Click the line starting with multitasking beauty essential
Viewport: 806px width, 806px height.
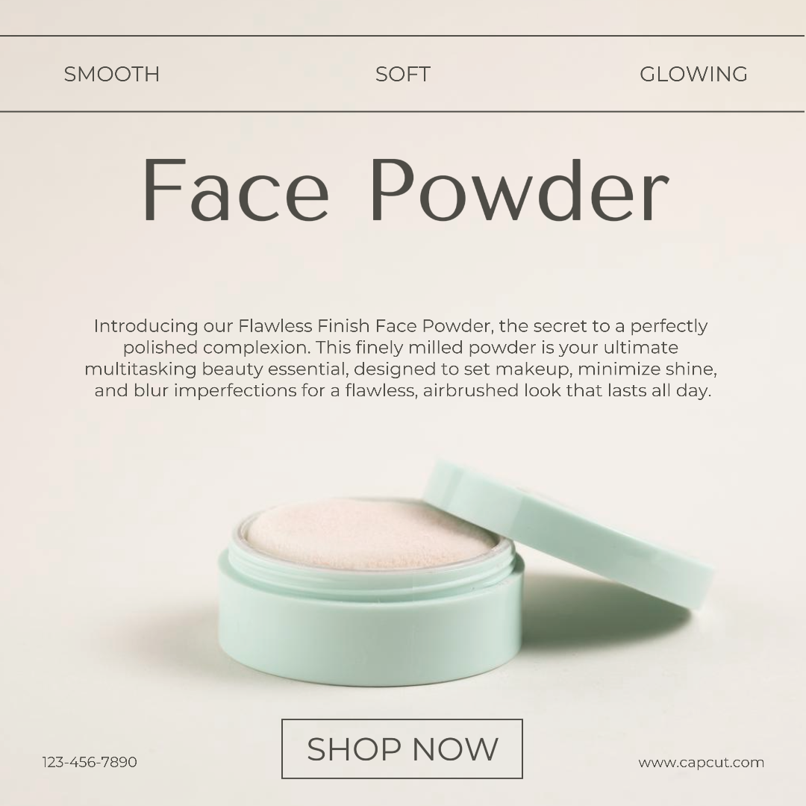point(401,369)
